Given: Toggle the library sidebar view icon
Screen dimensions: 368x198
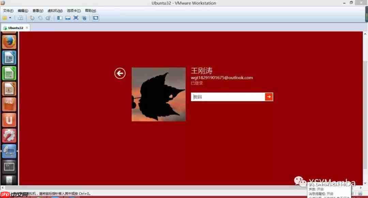Looking at the screenshot, I should (60, 18).
